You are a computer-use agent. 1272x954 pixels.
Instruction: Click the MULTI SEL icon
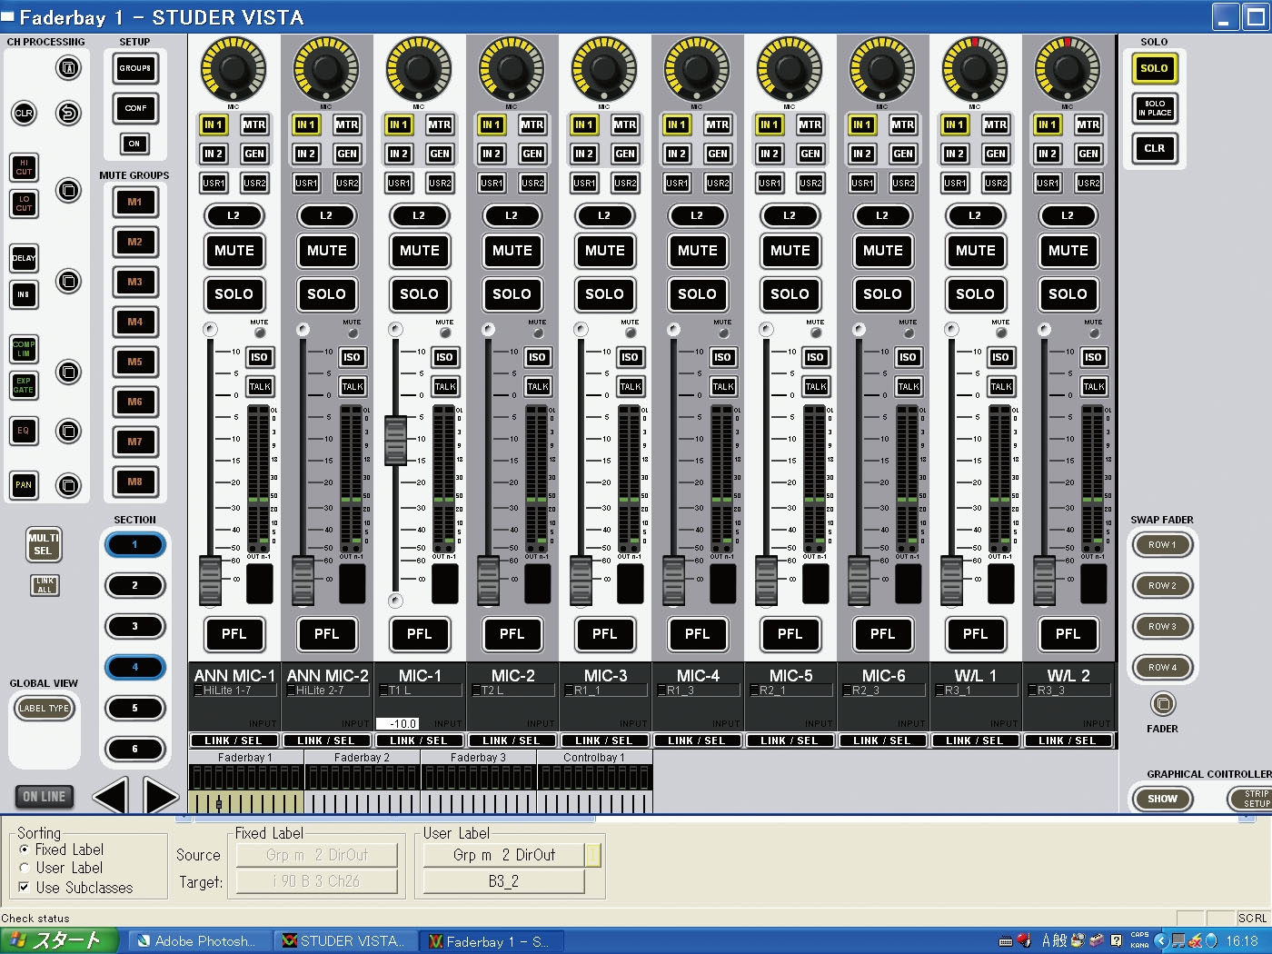pyautogui.click(x=43, y=544)
